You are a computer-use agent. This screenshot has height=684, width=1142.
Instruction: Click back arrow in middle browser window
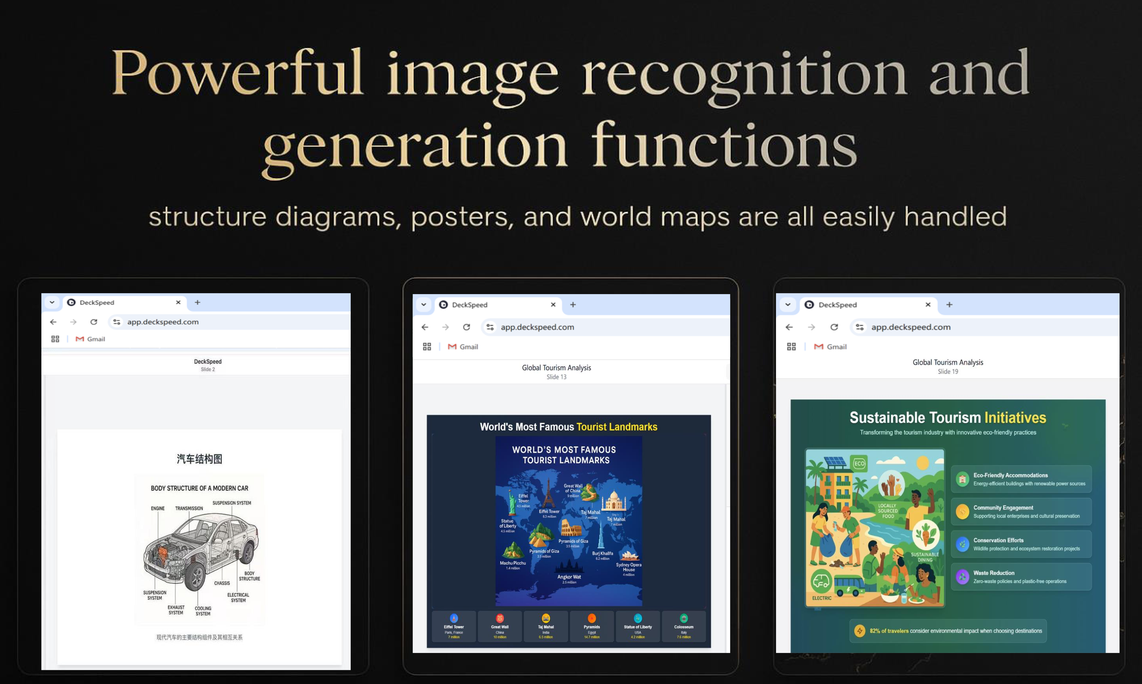pos(425,327)
